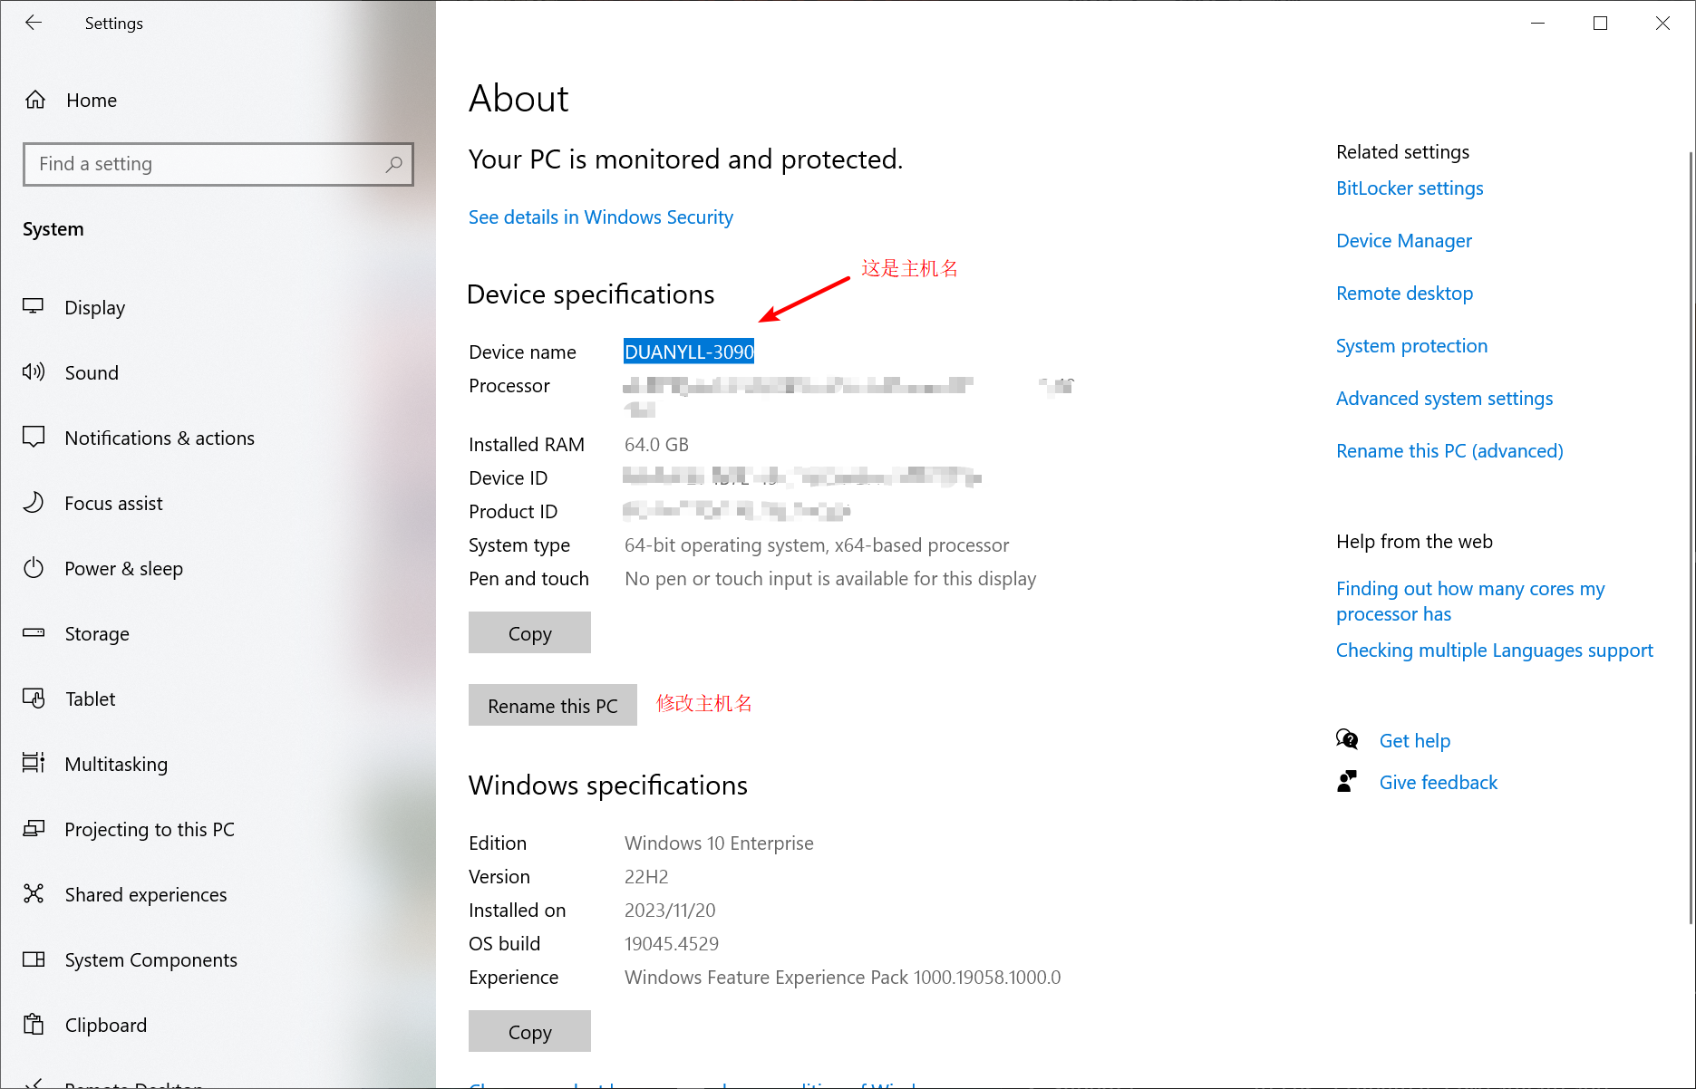
Task: Copy the device specifications
Action: [529, 633]
